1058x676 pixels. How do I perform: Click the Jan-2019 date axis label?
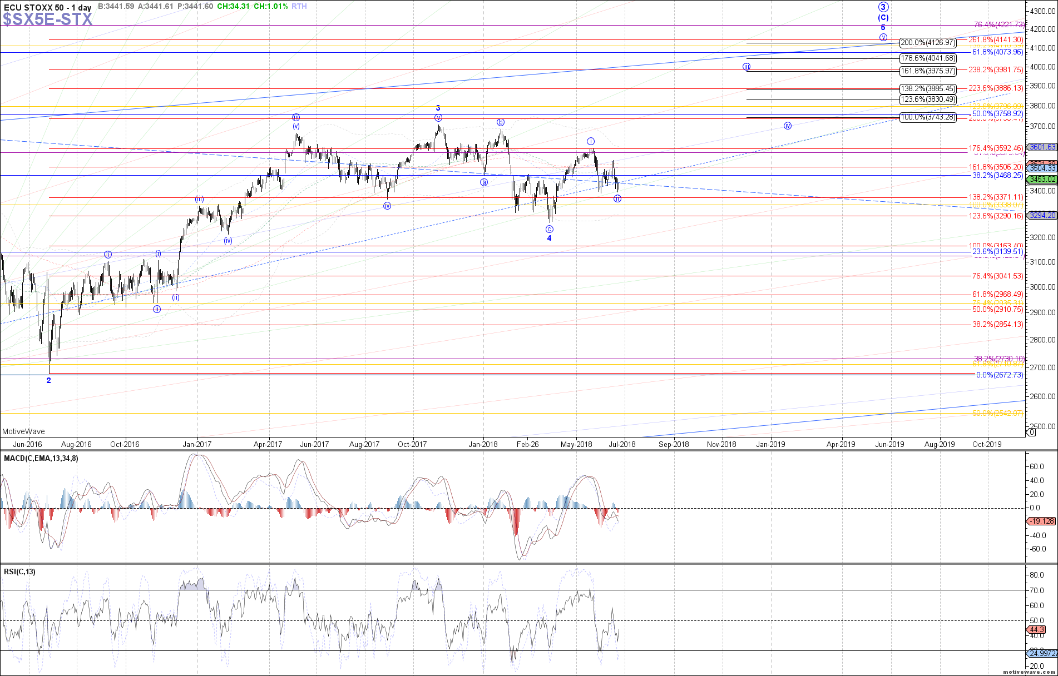[770, 444]
